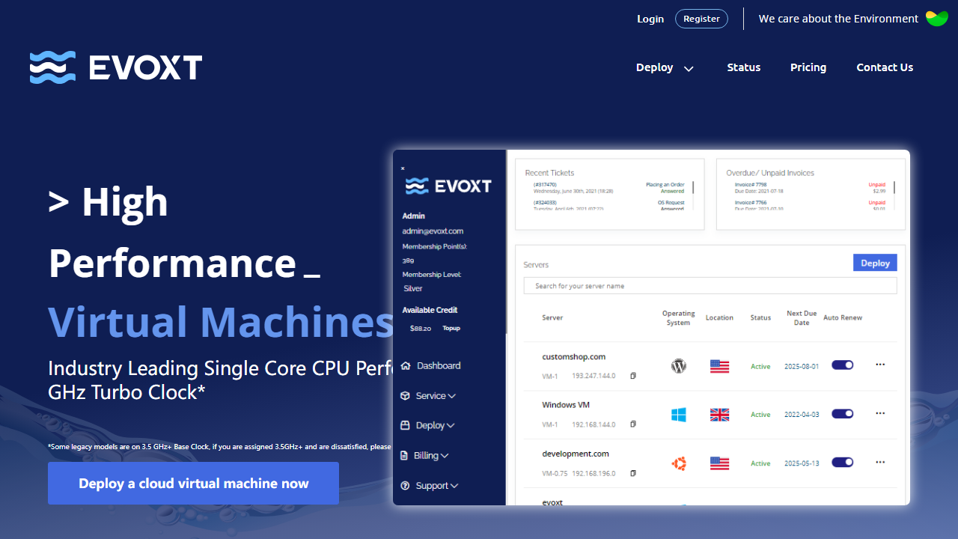Viewport: 958px width, 539px height.
Task: Click the $88.20 available credit value
Action: coord(421,329)
